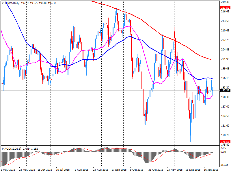Click the 199.05 price scale value

(225, 68)
